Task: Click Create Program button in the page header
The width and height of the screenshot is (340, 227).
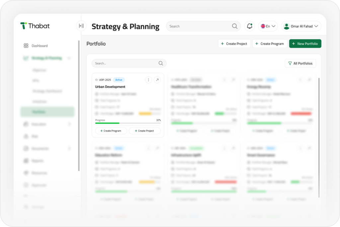Action: [270, 44]
